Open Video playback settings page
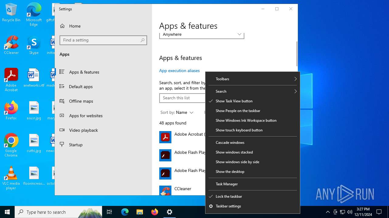 pyautogui.click(x=103, y=130)
